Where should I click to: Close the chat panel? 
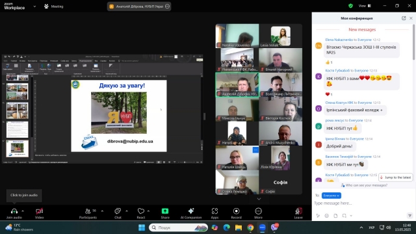point(411,18)
